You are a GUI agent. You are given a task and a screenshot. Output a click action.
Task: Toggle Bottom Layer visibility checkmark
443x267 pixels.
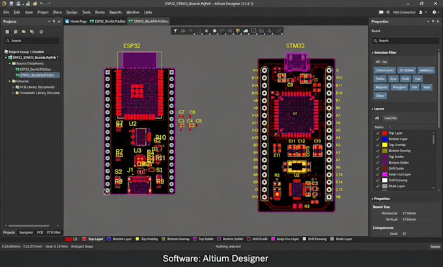click(378, 139)
